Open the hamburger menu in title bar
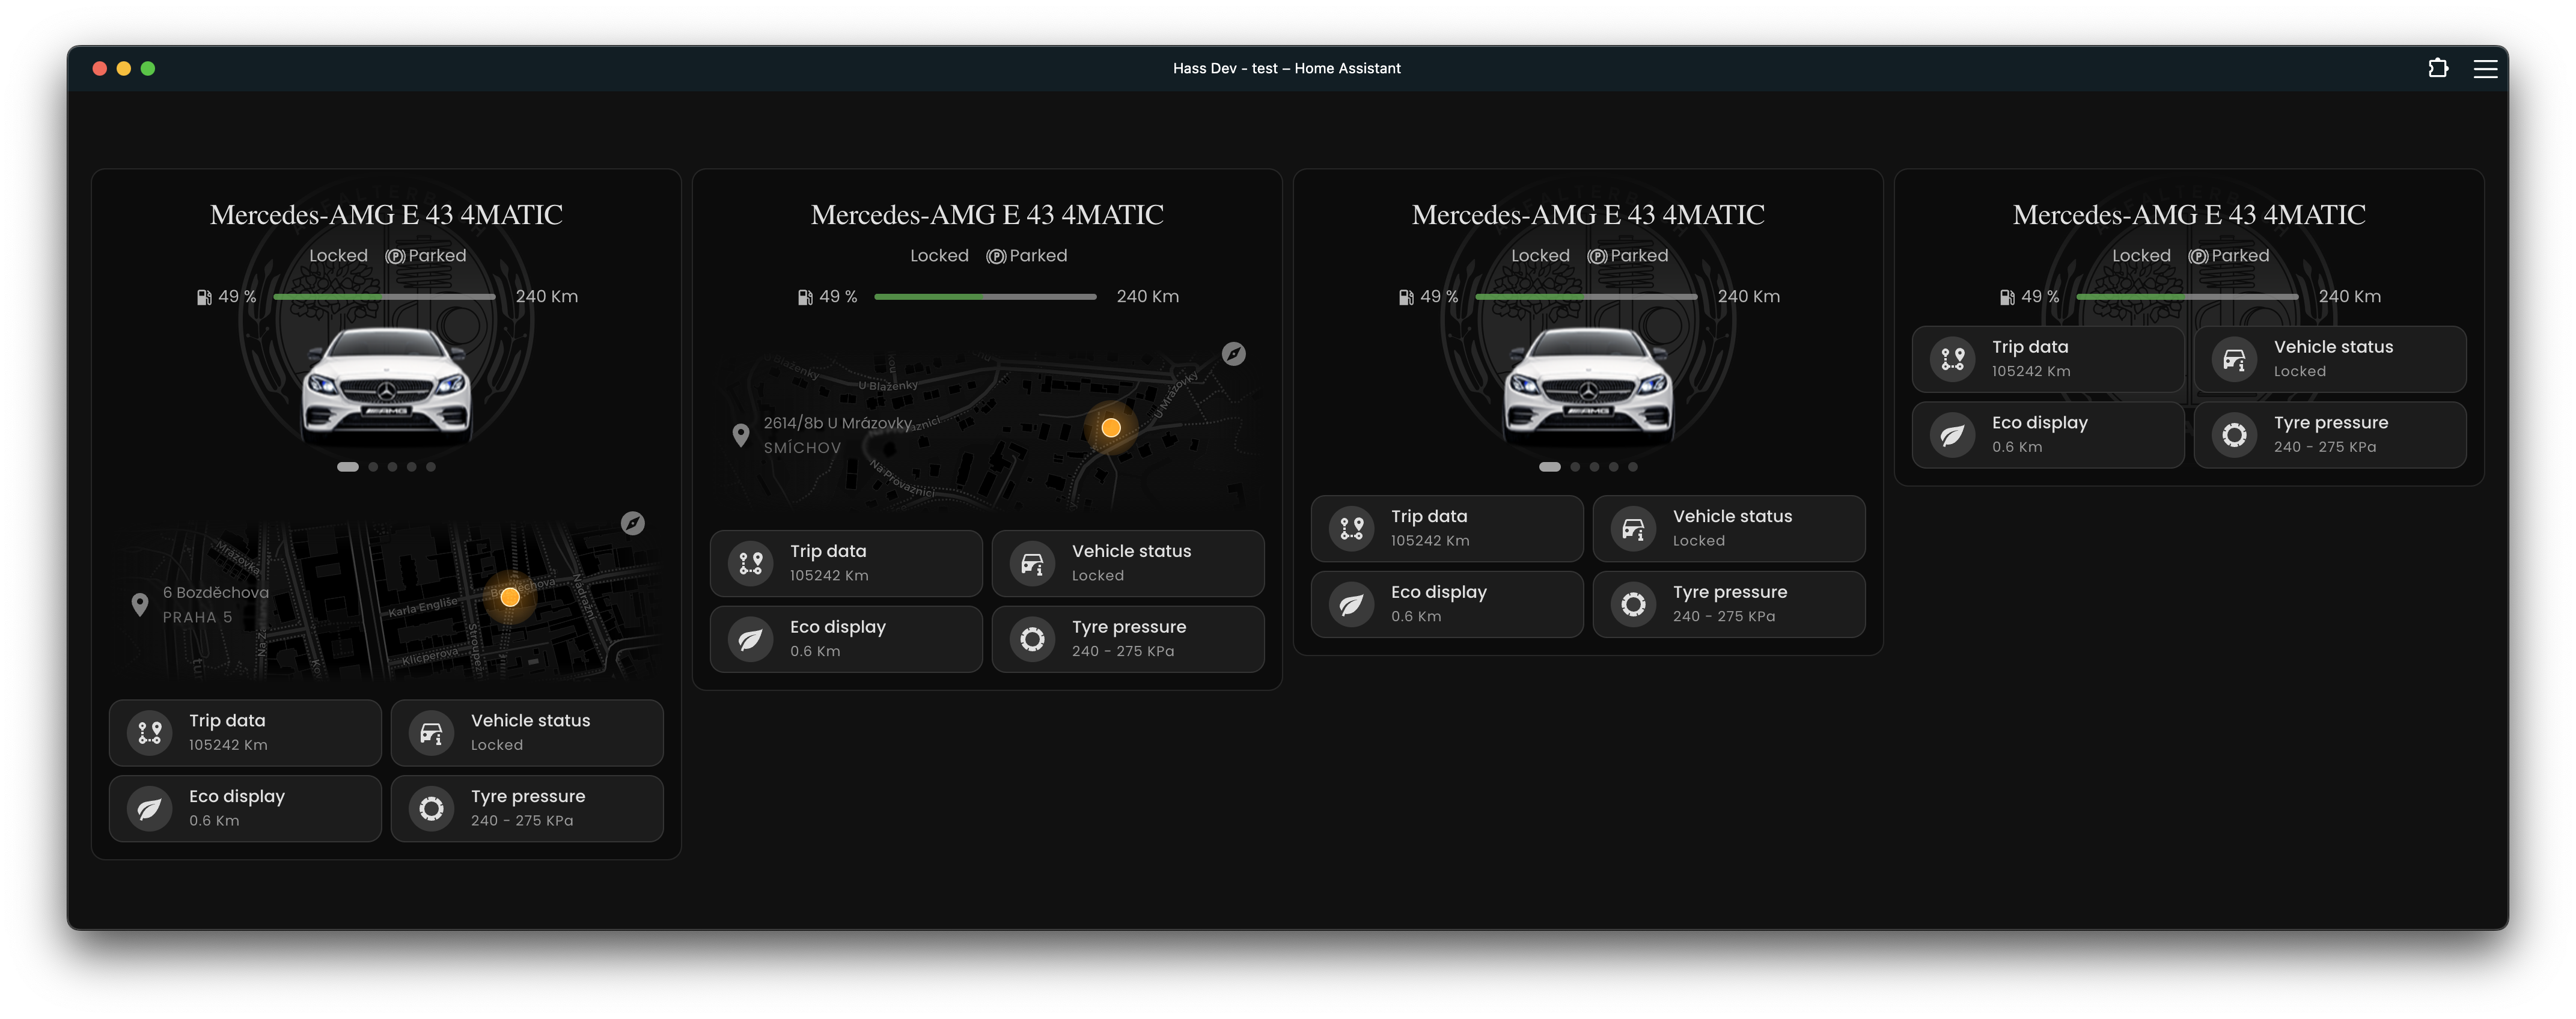Image resolution: width=2576 pixels, height=1019 pixels. tap(2485, 68)
